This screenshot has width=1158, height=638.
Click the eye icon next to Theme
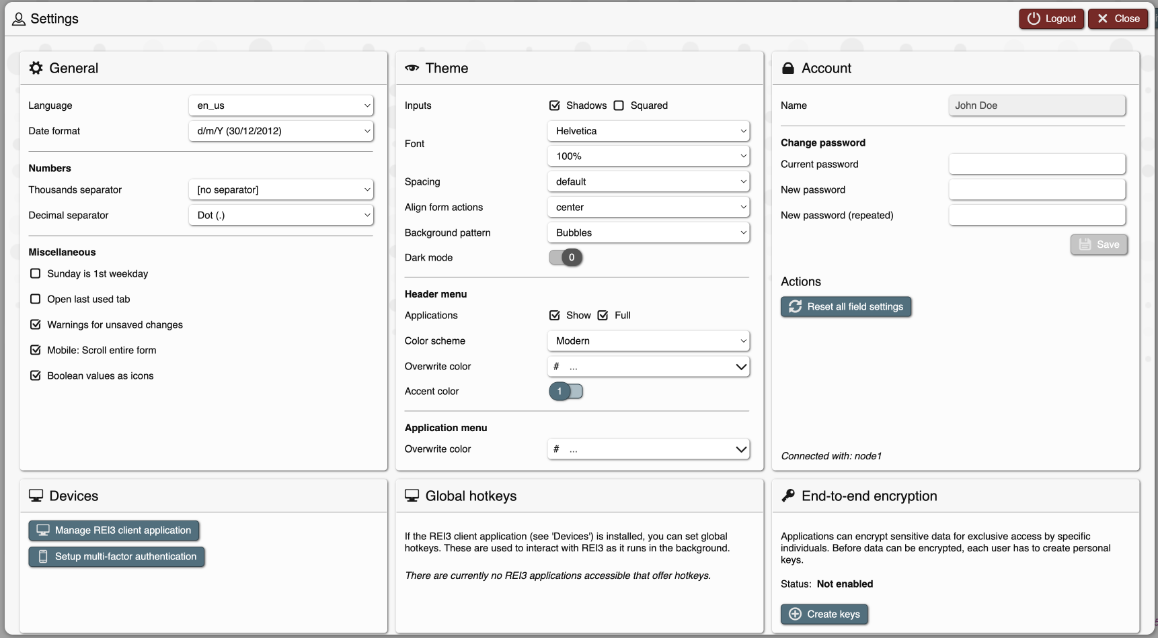pyautogui.click(x=412, y=68)
